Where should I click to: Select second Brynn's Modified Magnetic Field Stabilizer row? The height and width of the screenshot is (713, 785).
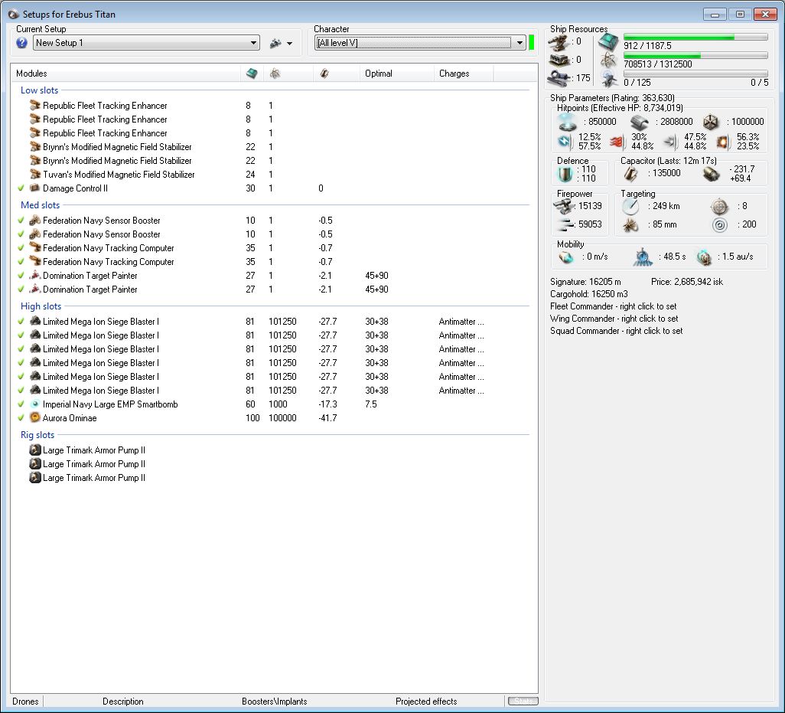coord(274,161)
